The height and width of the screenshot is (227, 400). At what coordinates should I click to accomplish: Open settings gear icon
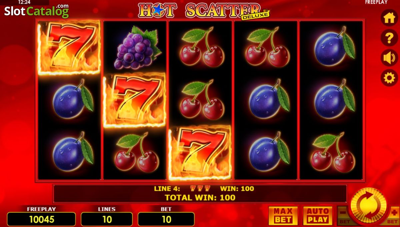pos(389,78)
